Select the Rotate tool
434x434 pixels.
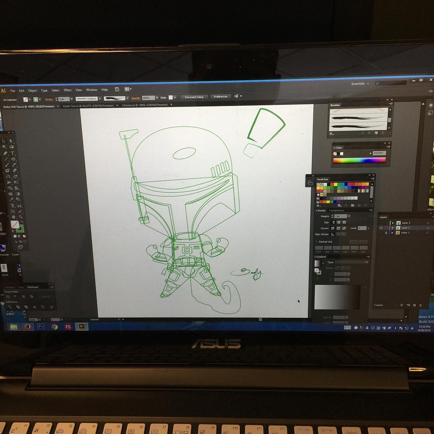(8, 176)
